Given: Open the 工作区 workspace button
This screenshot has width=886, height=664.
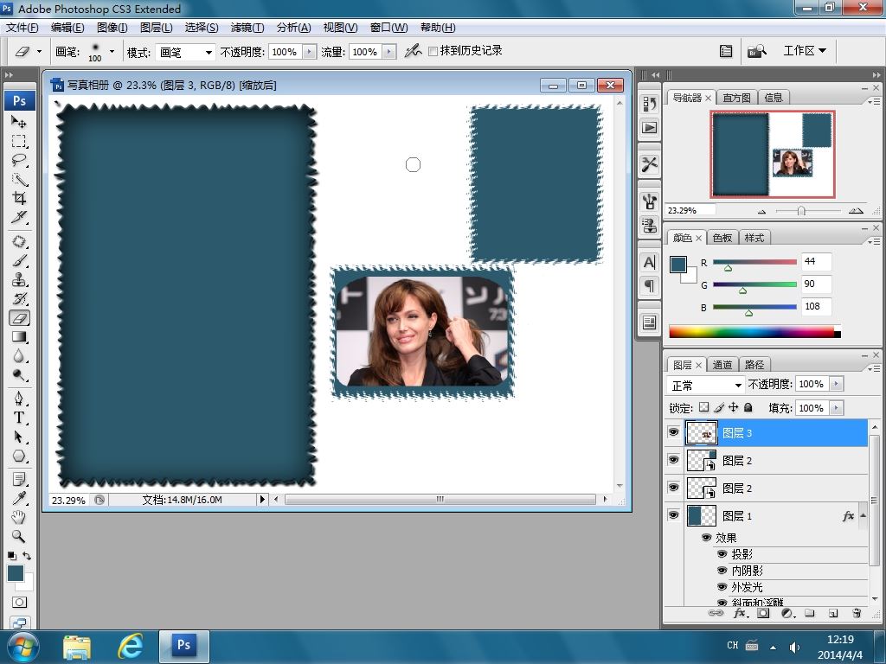Looking at the screenshot, I should pos(804,51).
